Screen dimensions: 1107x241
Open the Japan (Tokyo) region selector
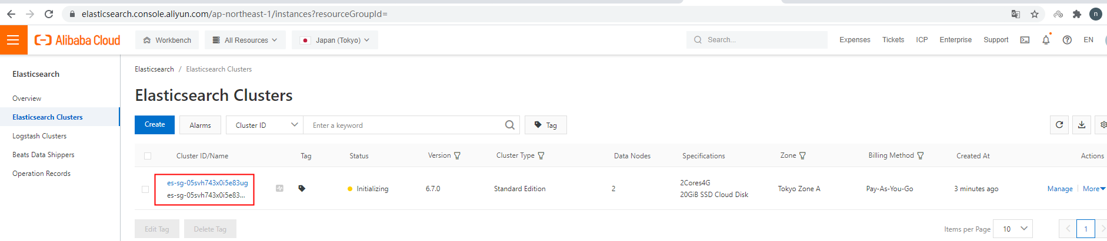335,40
